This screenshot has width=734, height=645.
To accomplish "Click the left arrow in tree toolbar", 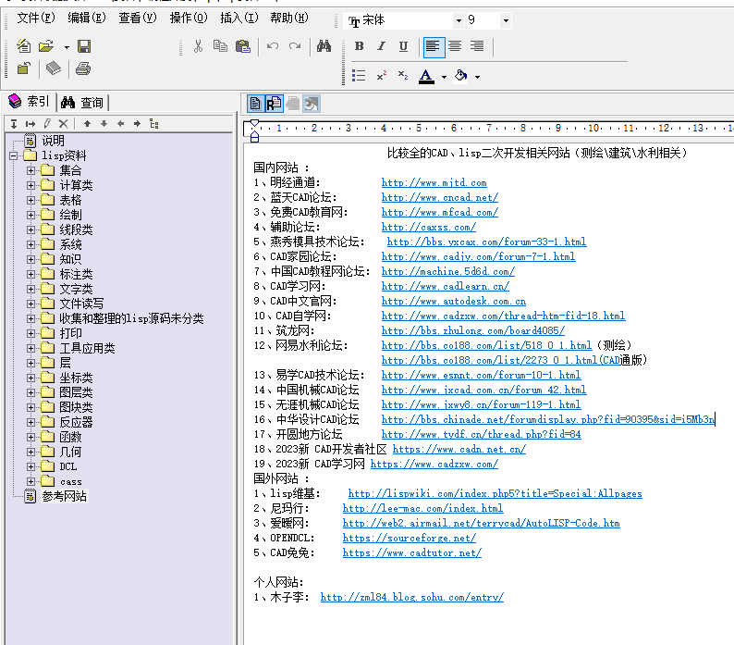I will pyautogui.click(x=121, y=124).
